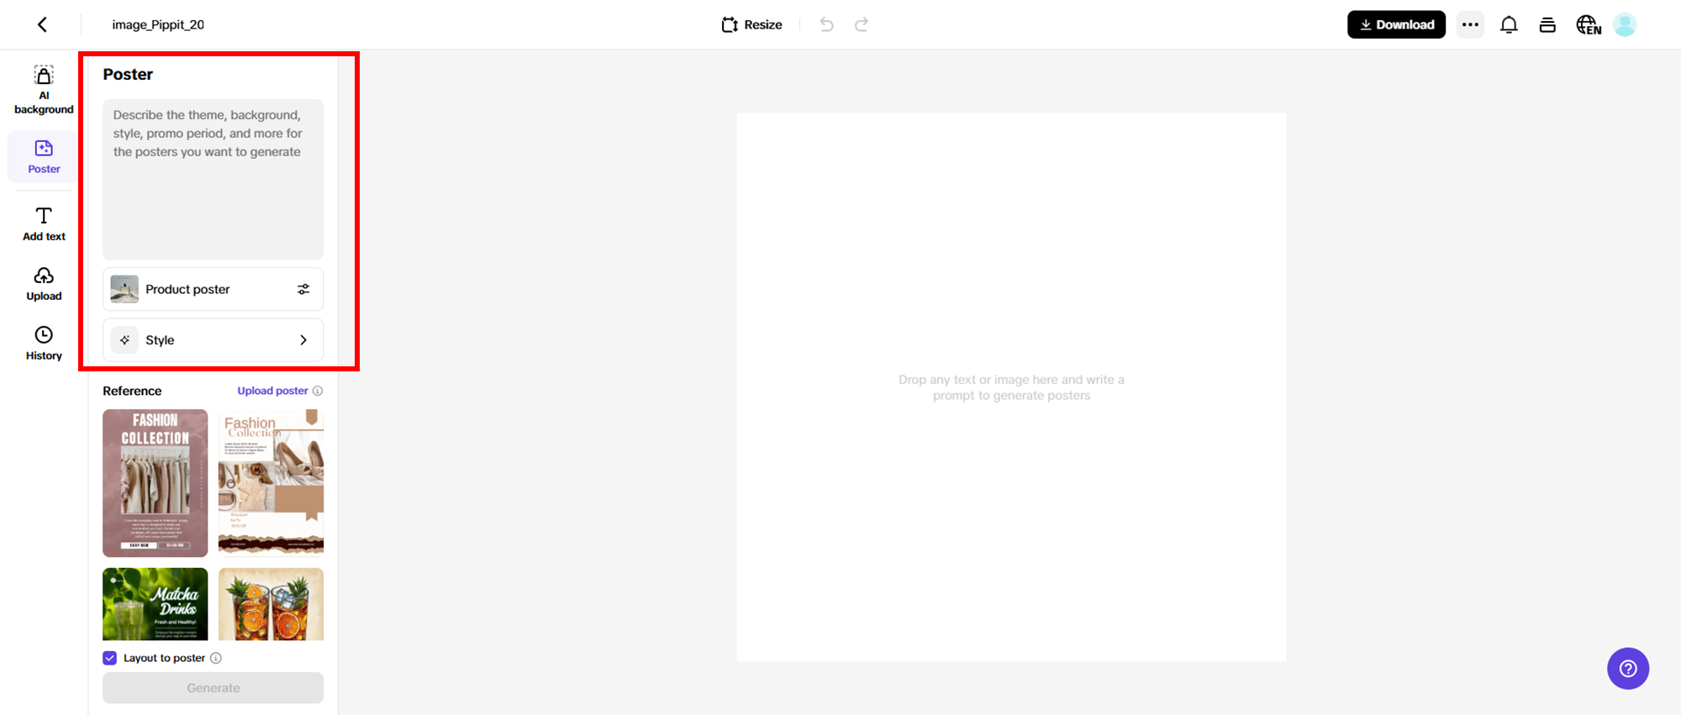
Task: Click the Resize button
Action: coord(752,24)
